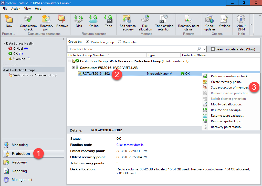Screen dimensions: 262x186
Task: Choose Resume azure backups in context menu
Action: (231, 116)
